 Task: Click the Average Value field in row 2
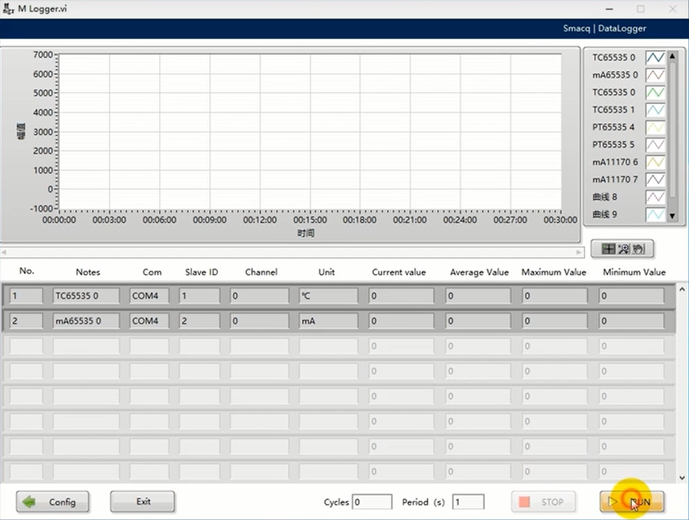coord(478,321)
